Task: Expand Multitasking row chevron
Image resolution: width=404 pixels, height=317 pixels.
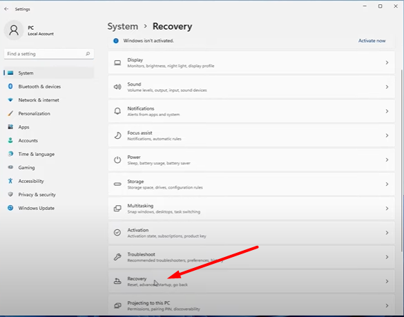Action: 387,209
